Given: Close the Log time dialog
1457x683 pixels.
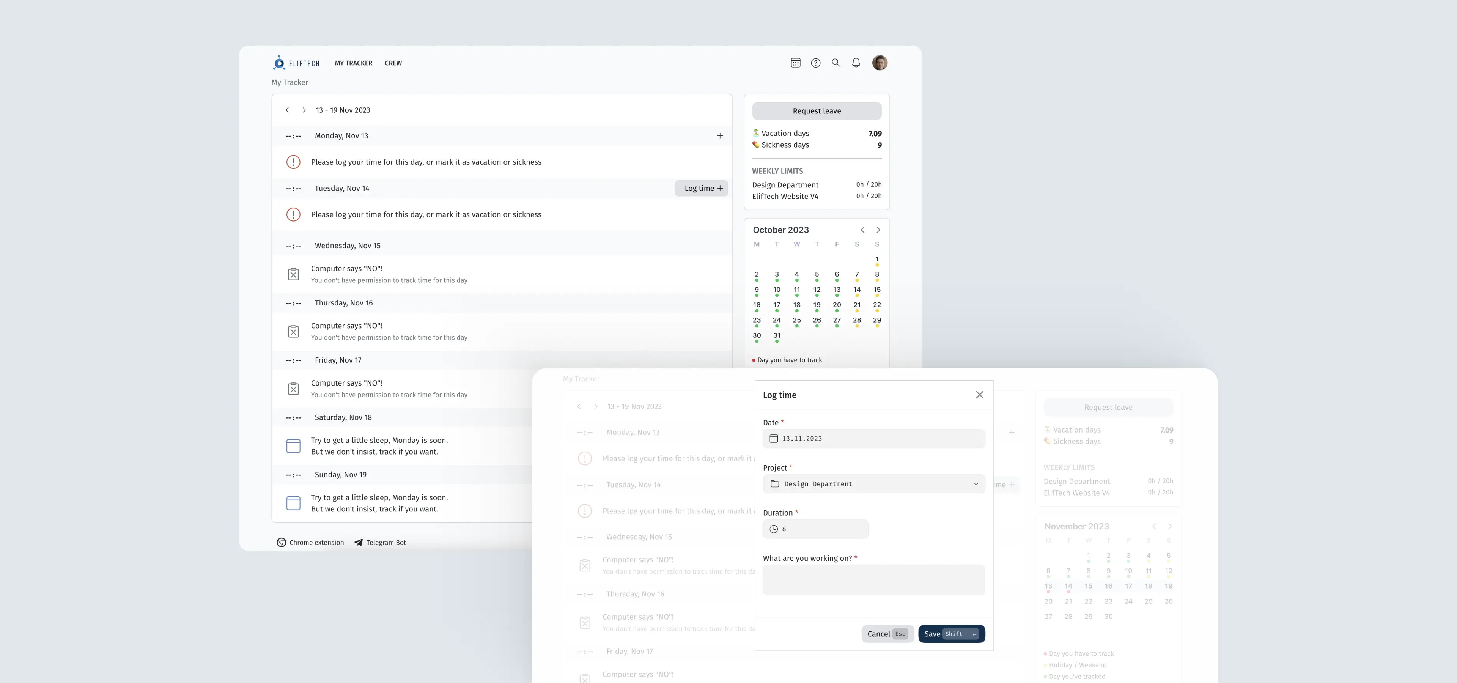Looking at the screenshot, I should pos(980,395).
